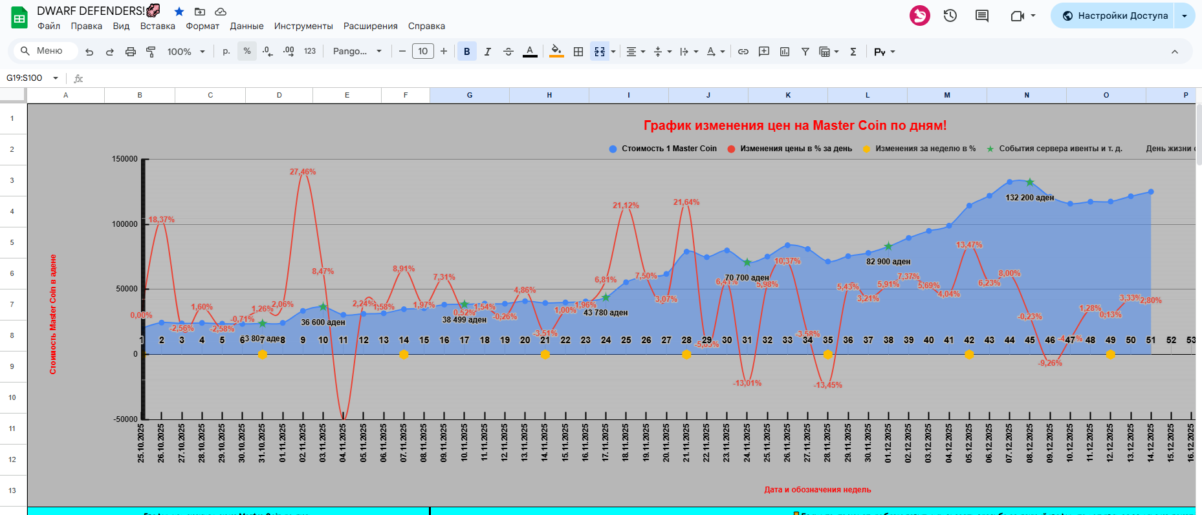The image size is (1202, 515).
Task: Click the insert link icon
Action: point(743,52)
